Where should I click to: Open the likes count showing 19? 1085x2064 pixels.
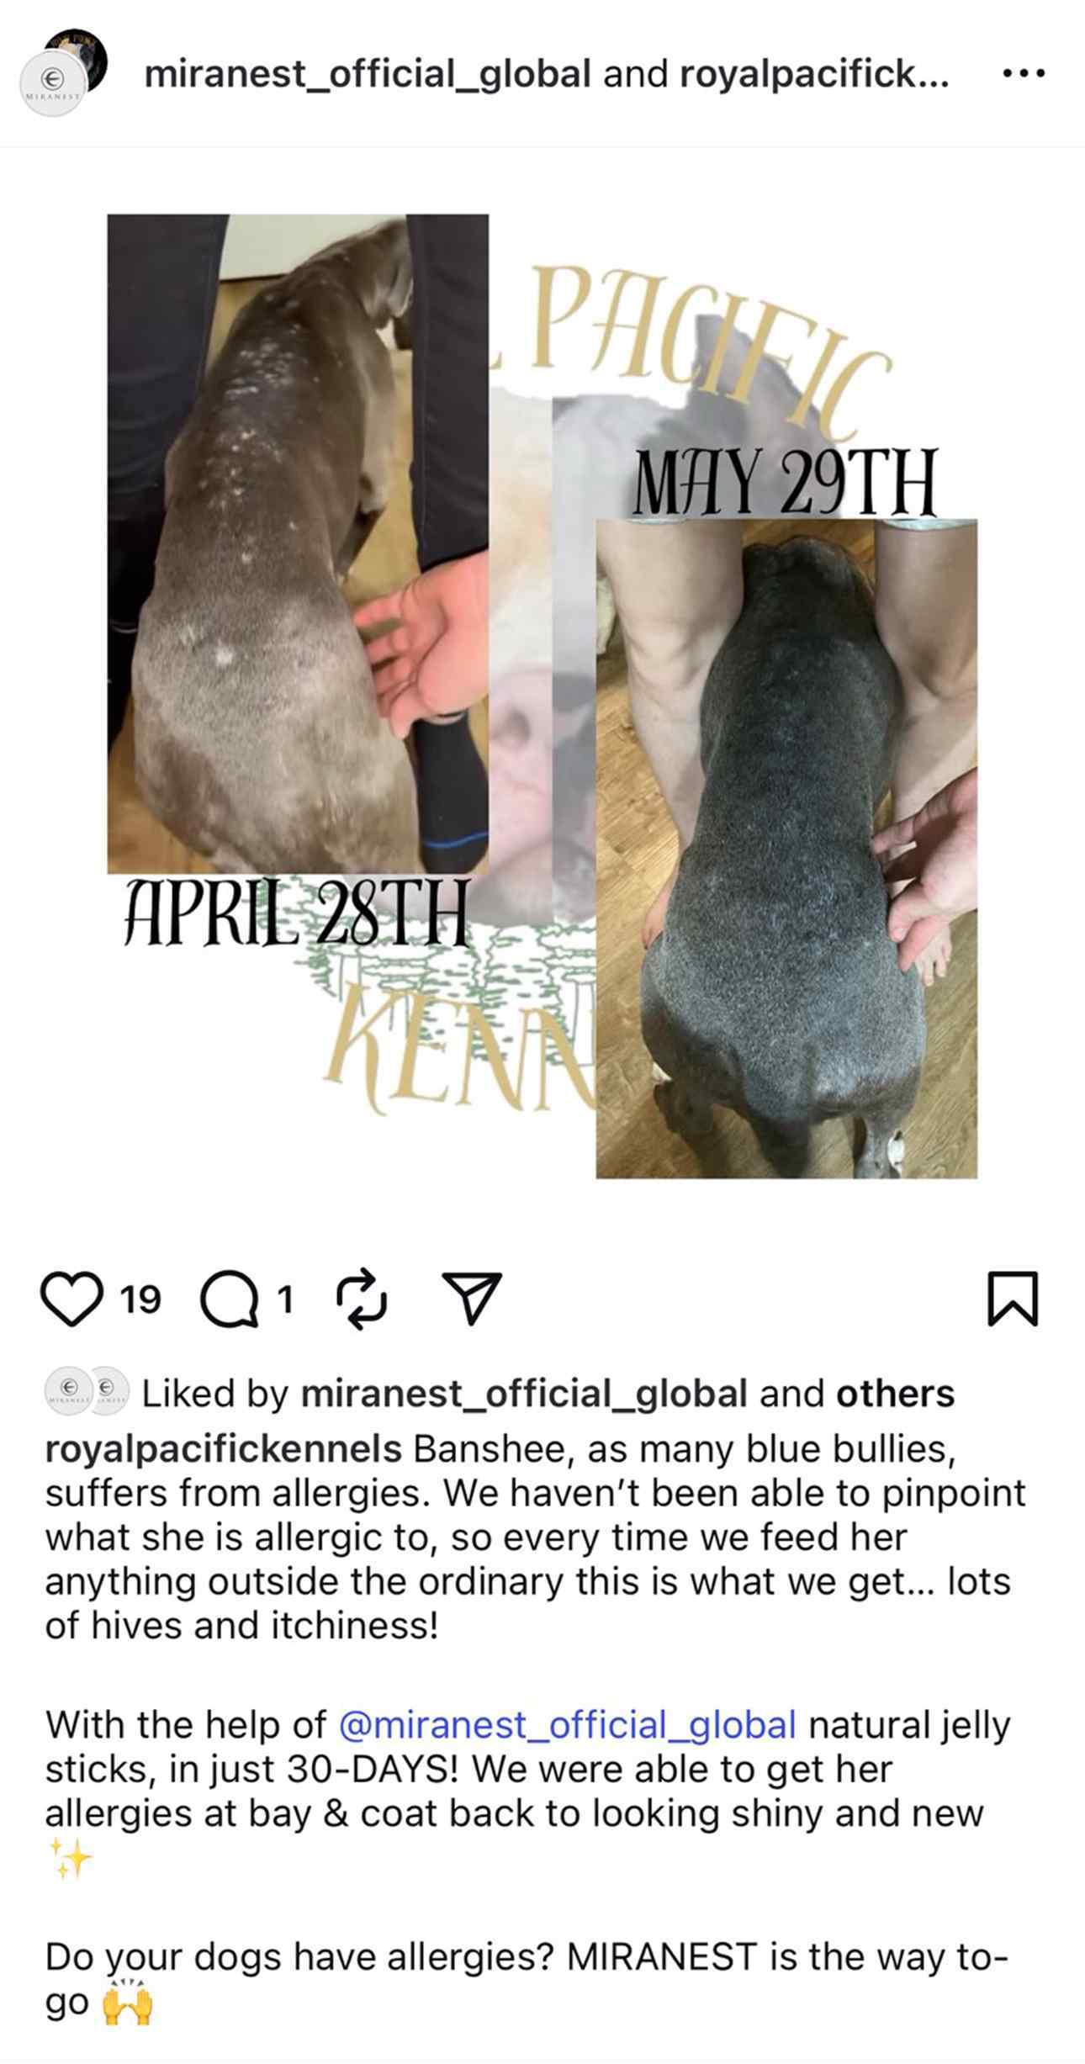[x=140, y=1300]
